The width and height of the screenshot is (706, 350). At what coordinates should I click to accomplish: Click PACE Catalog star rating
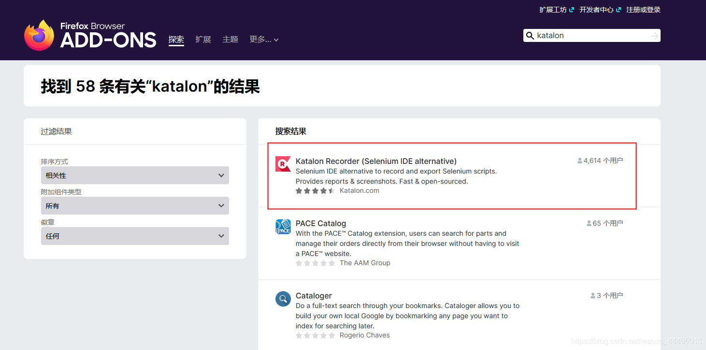tap(315, 263)
